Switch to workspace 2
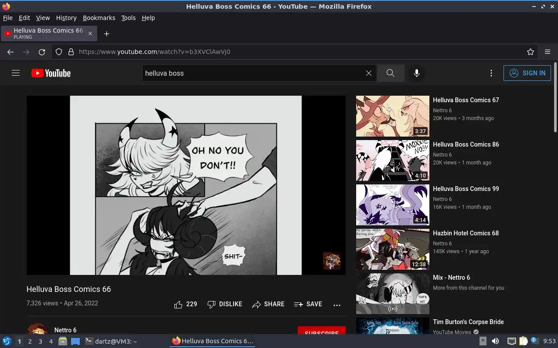This screenshot has width=558, height=348. point(30,341)
